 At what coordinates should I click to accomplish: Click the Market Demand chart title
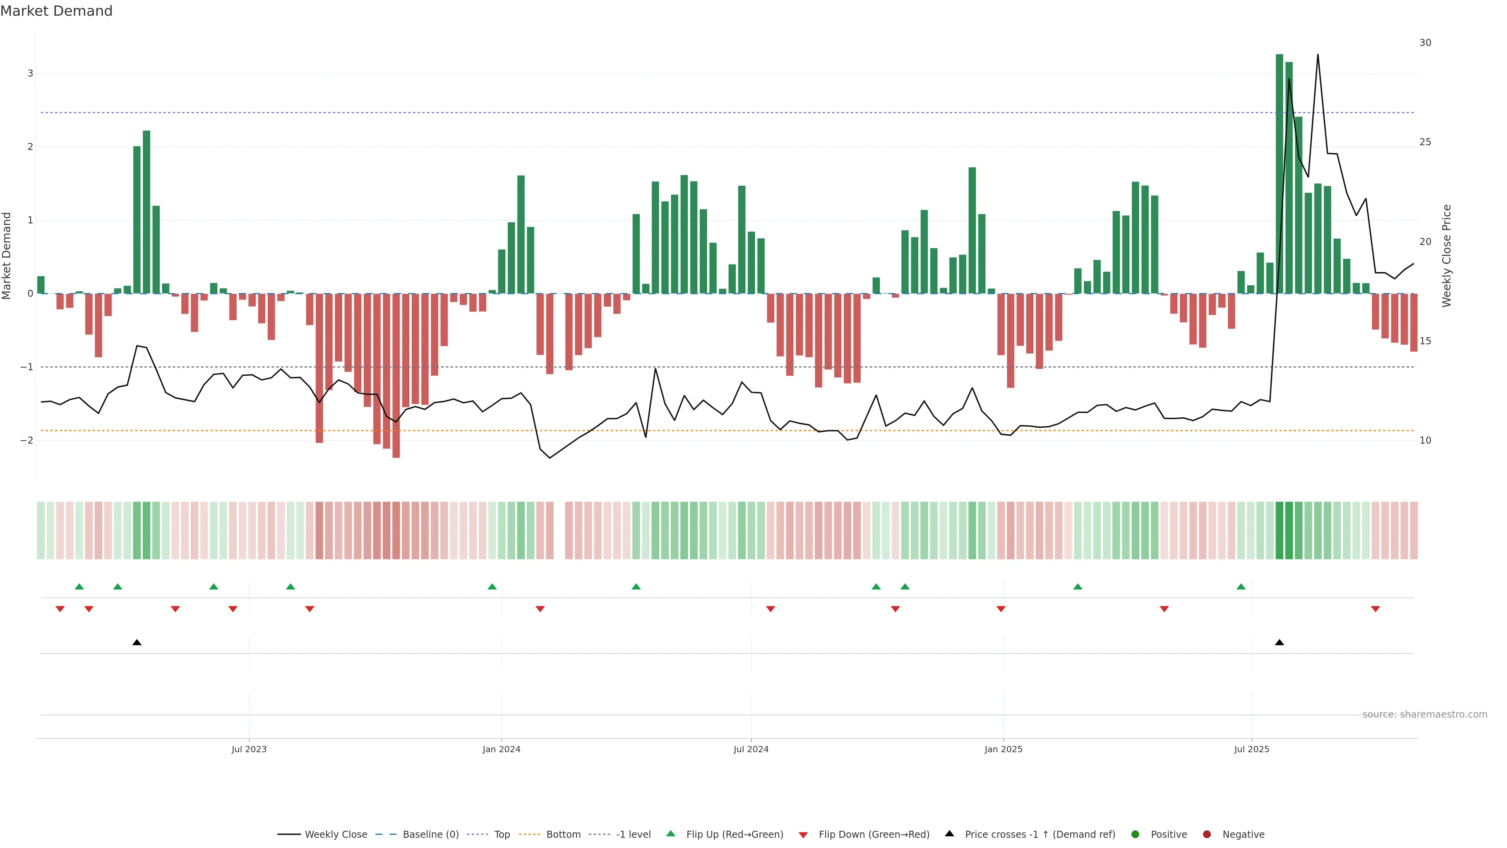(x=56, y=11)
